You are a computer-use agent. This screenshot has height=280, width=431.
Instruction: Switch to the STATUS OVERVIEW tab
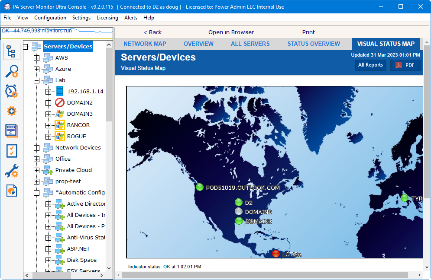click(x=314, y=44)
